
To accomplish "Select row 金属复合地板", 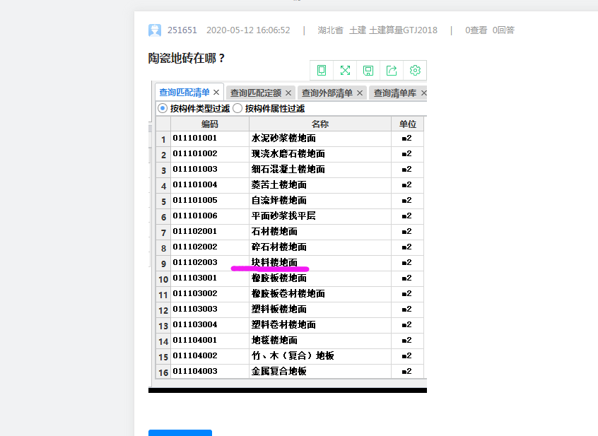I will pyautogui.click(x=290, y=372).
